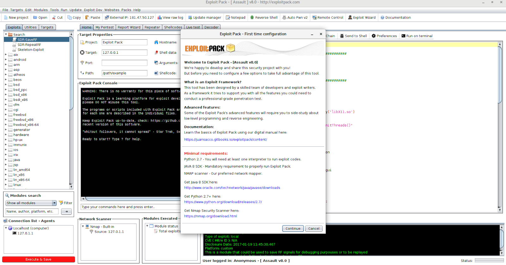
Task: Expand the linux folder node
Action: (6, 185)
